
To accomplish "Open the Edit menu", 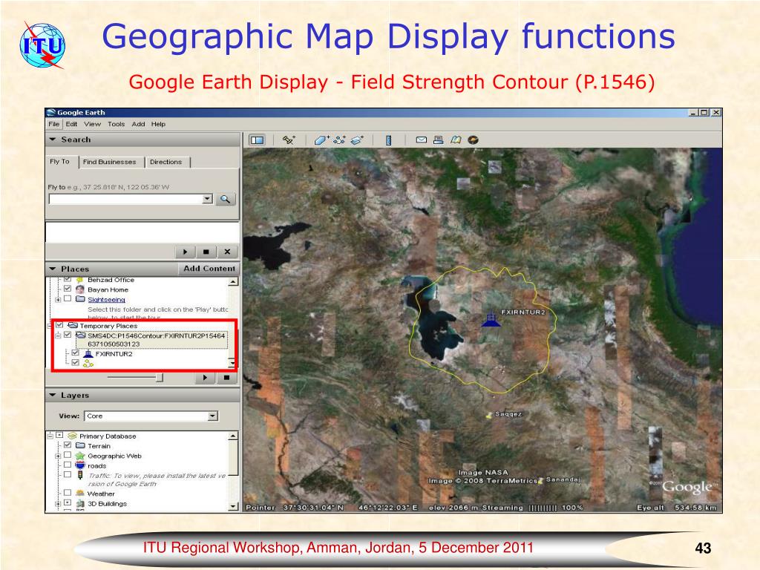I will (72, 124).
